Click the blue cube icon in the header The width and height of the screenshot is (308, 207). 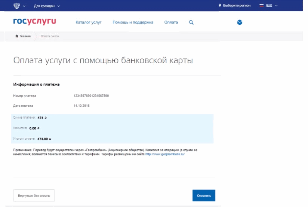click(x=240, y=22)
